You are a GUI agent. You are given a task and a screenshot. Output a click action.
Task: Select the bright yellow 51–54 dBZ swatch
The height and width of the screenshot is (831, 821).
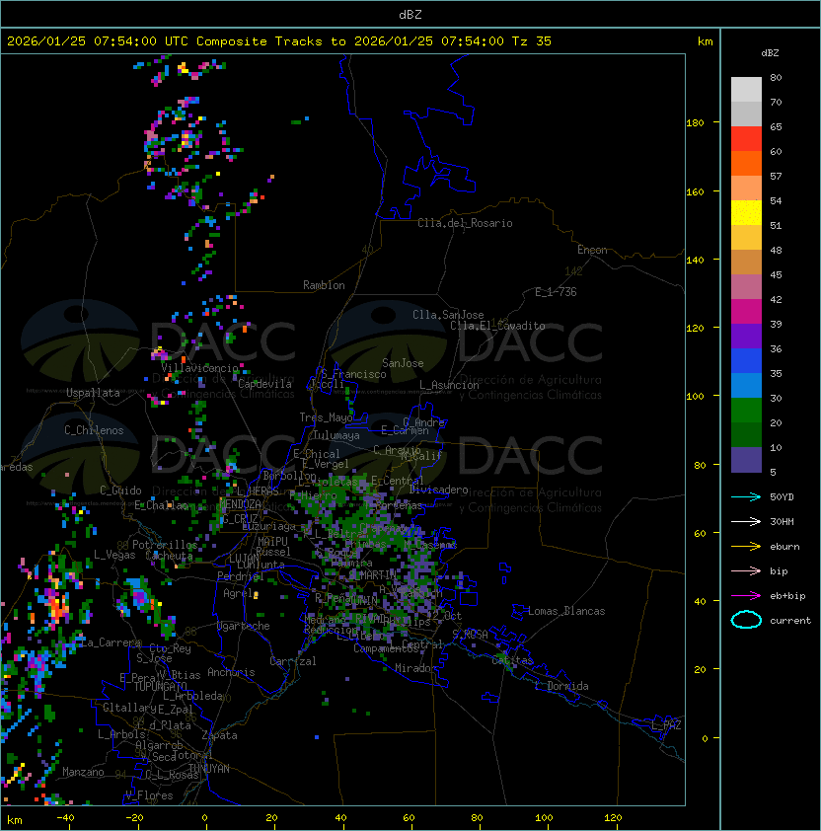pyautogui.click(x=746, y=212)
